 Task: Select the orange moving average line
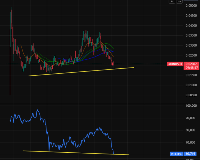84,49
